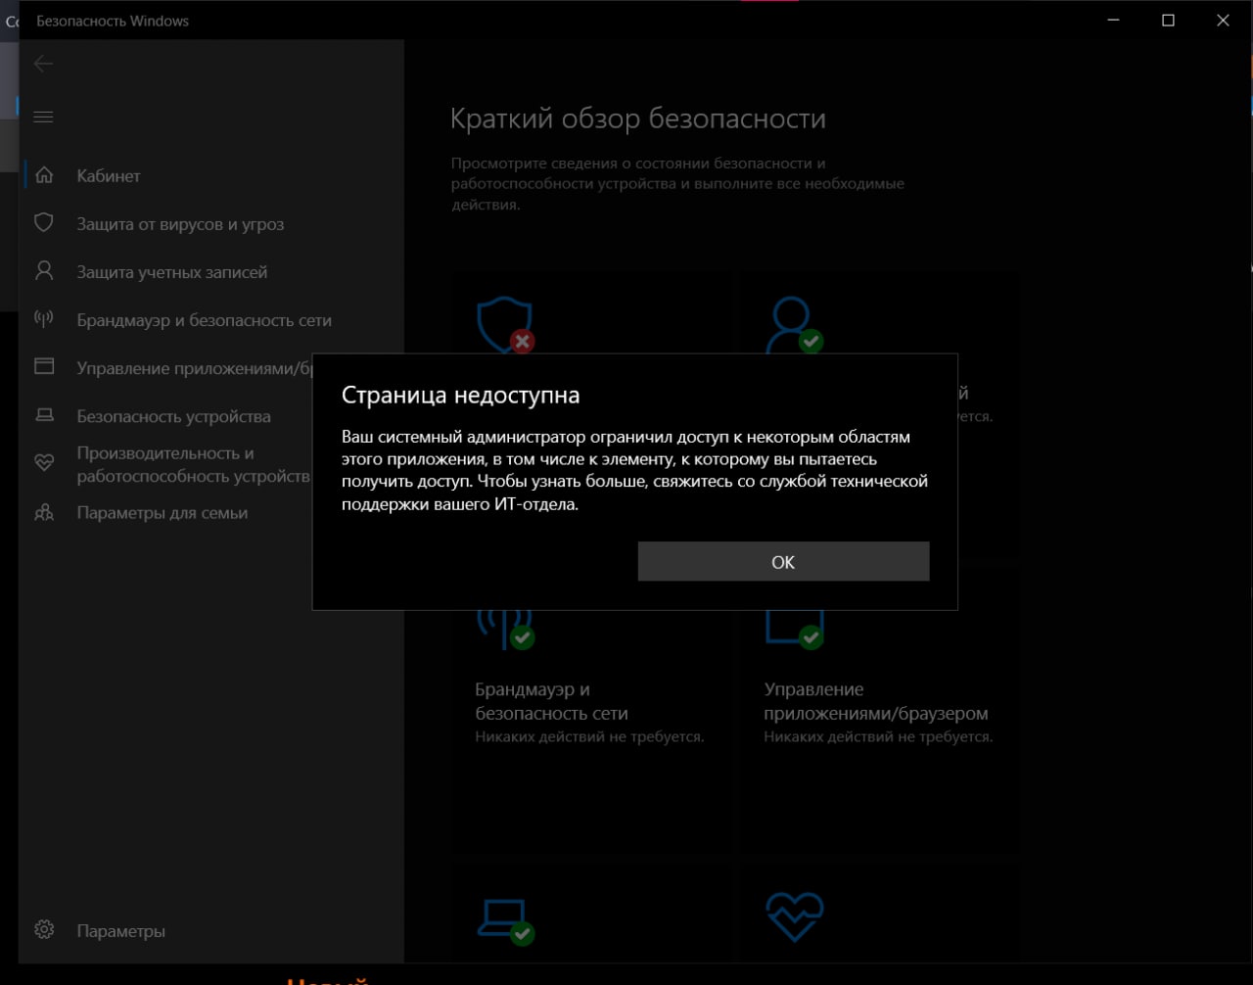Image resolution: width=1253 pixels, height=985 pixels.
Task: Click the Краткий обзор безопасности heading
Action: tap(637, 118)
